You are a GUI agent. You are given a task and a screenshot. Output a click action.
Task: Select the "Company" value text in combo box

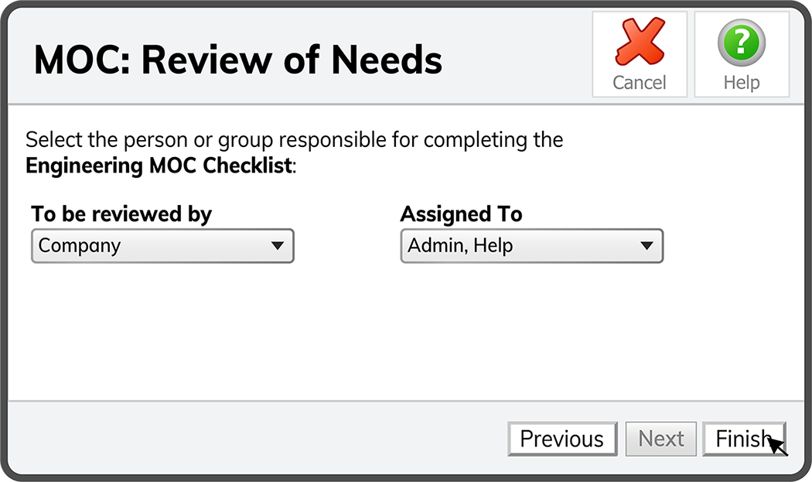80,246
